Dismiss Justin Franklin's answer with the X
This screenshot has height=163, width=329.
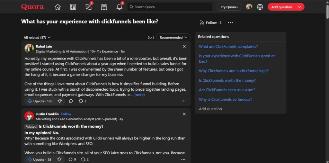tap(184, 114)
